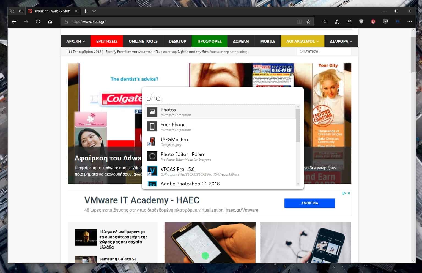Go to the browser home page icon
The height and width of the screenshot is (273, 422).
point(50,21)
